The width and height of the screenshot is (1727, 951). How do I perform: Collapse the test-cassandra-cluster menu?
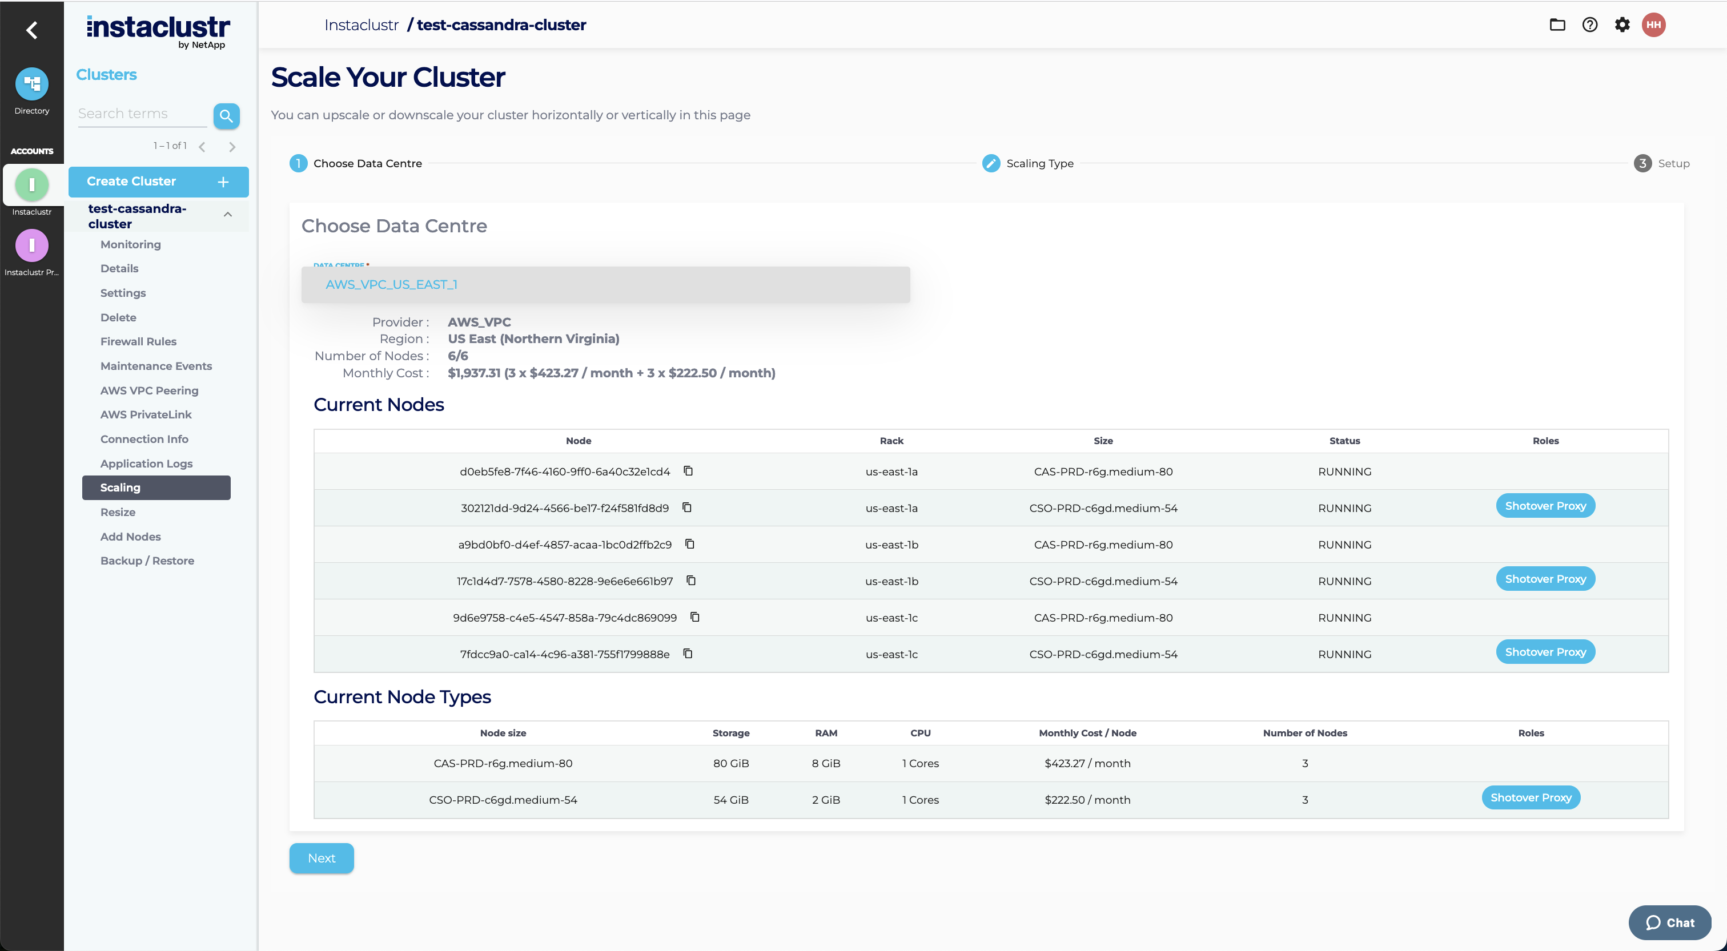228,215
